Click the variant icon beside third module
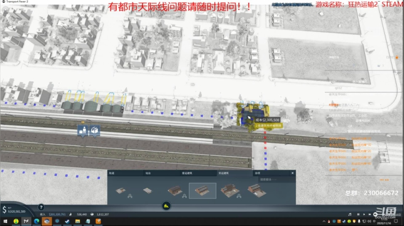 [184, 196]
